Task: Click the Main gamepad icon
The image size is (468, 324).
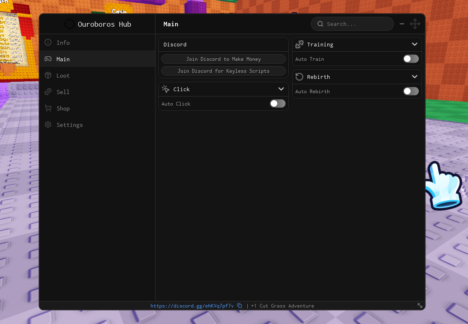Action: pyautogui.click(x=48, y=59)
